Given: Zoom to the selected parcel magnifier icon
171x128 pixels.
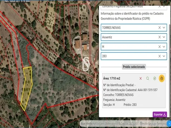Looking at the screenshot, I should (147, 78).
